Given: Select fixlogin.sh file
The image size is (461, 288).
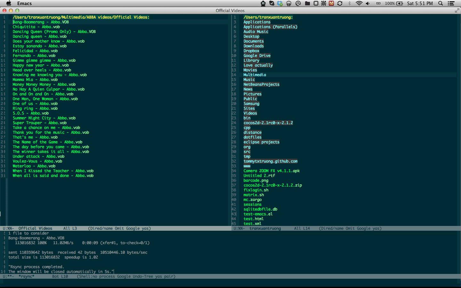Looking at the screenshot, I should pos(256,190).
